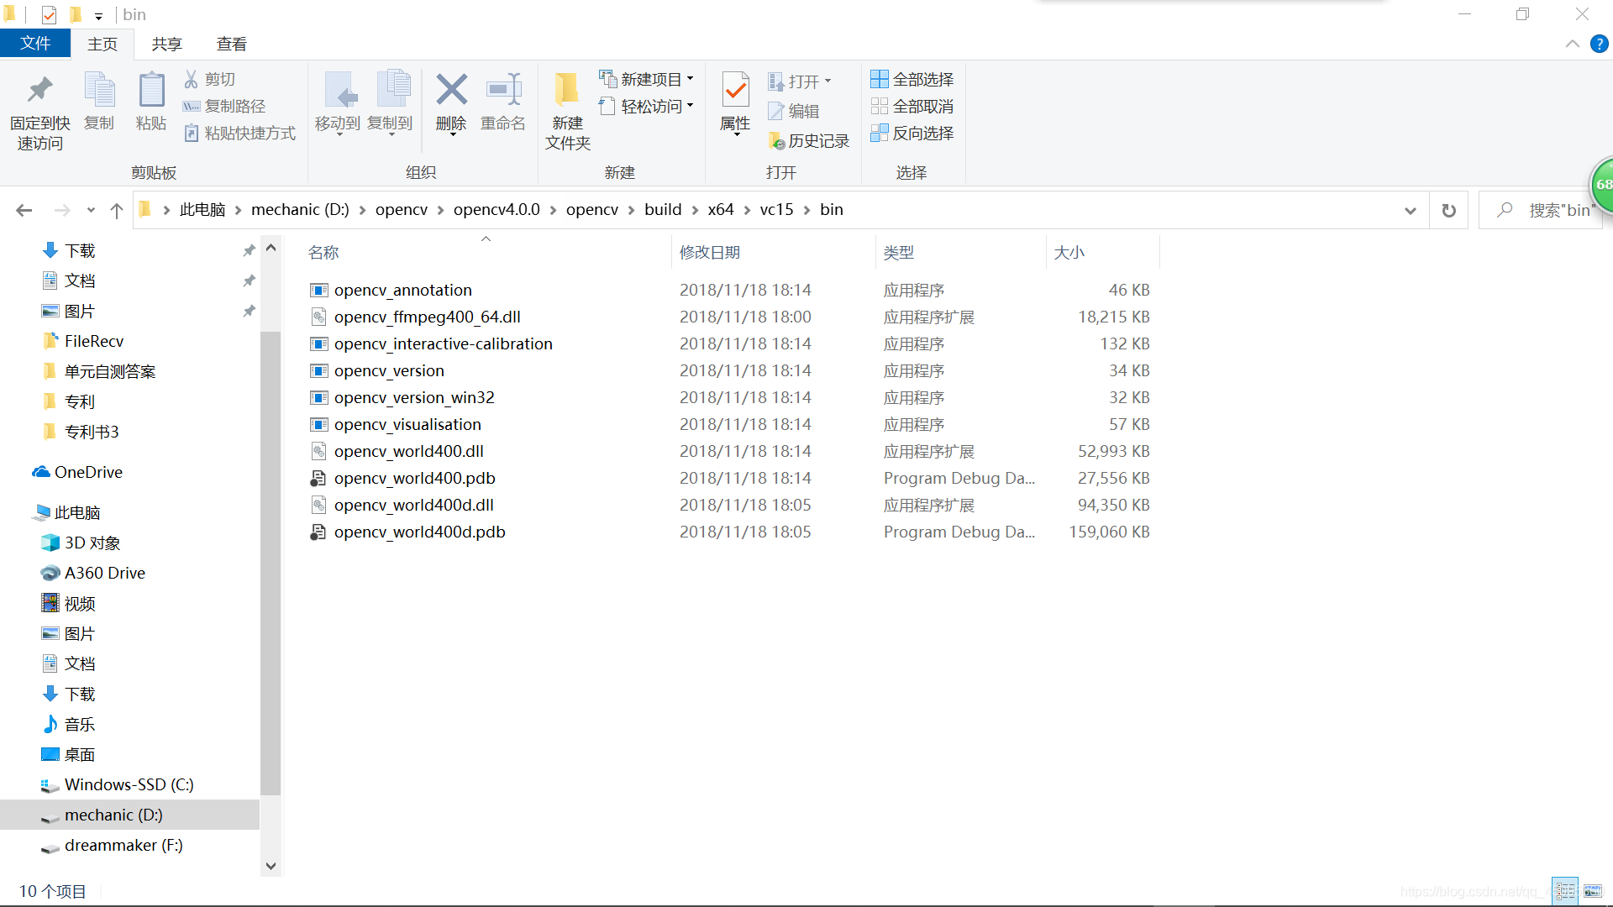This screenshot has width=1613, height=907.
Task: Collapse the ribbon with the chevron
Action: (x=1572, y=44)
